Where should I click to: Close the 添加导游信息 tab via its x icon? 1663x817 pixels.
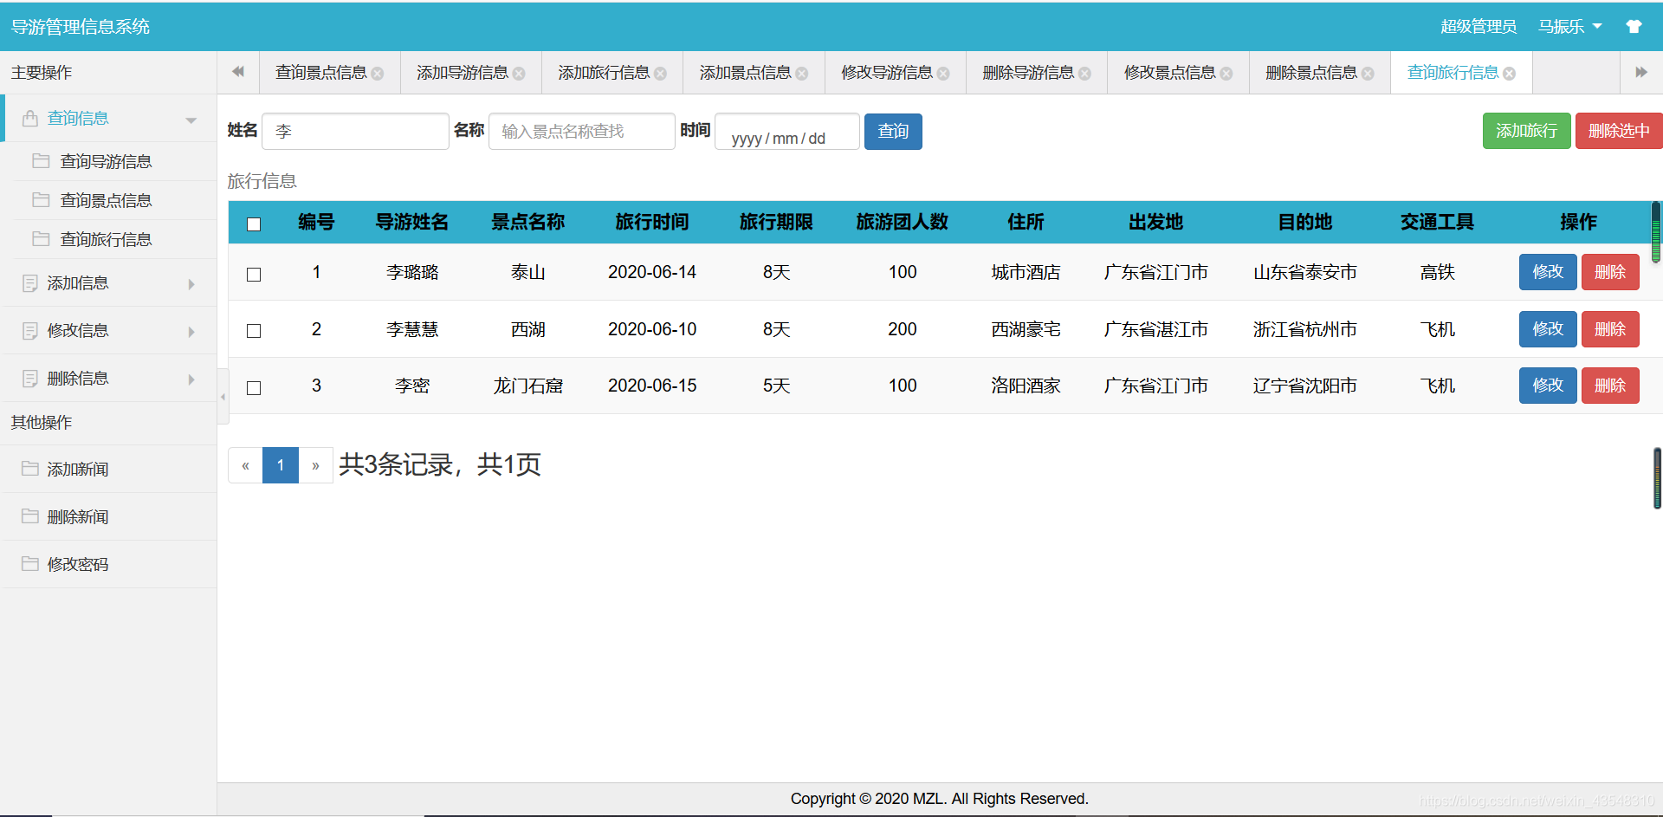pos(519,74)
